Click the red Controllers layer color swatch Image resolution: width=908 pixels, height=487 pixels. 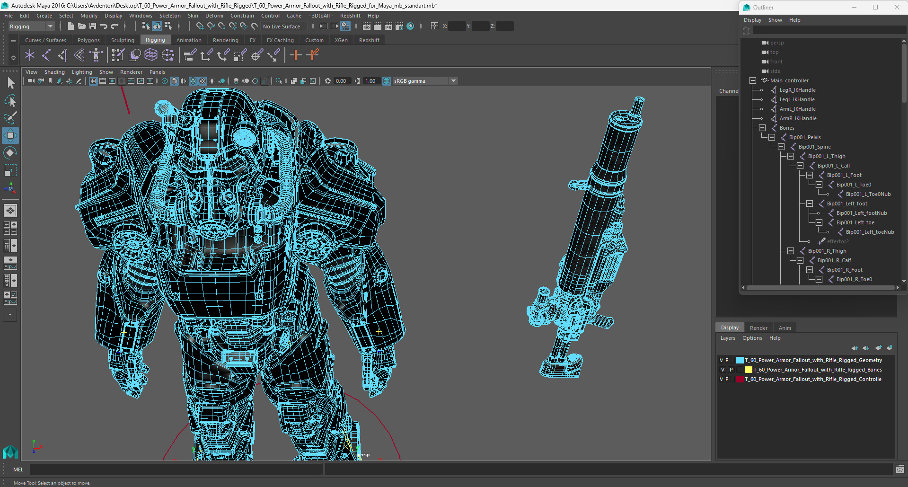[x=740, y=379]
